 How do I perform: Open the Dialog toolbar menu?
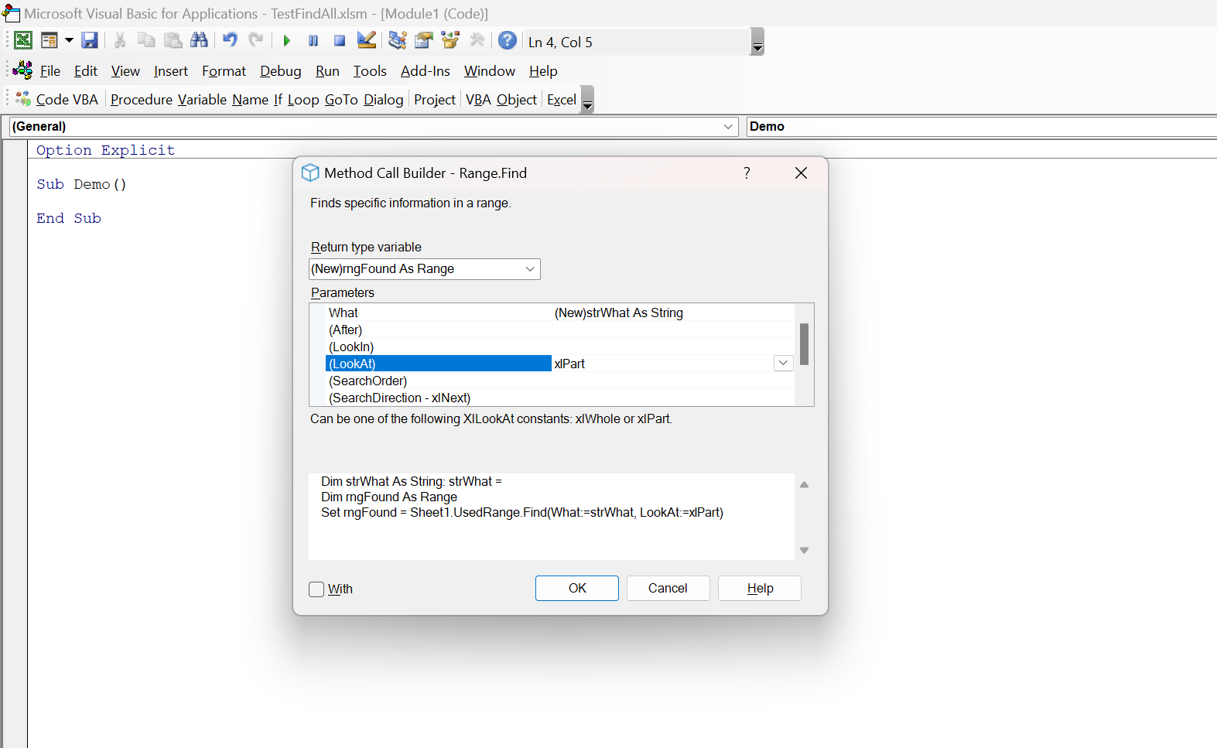click(384, 100)
